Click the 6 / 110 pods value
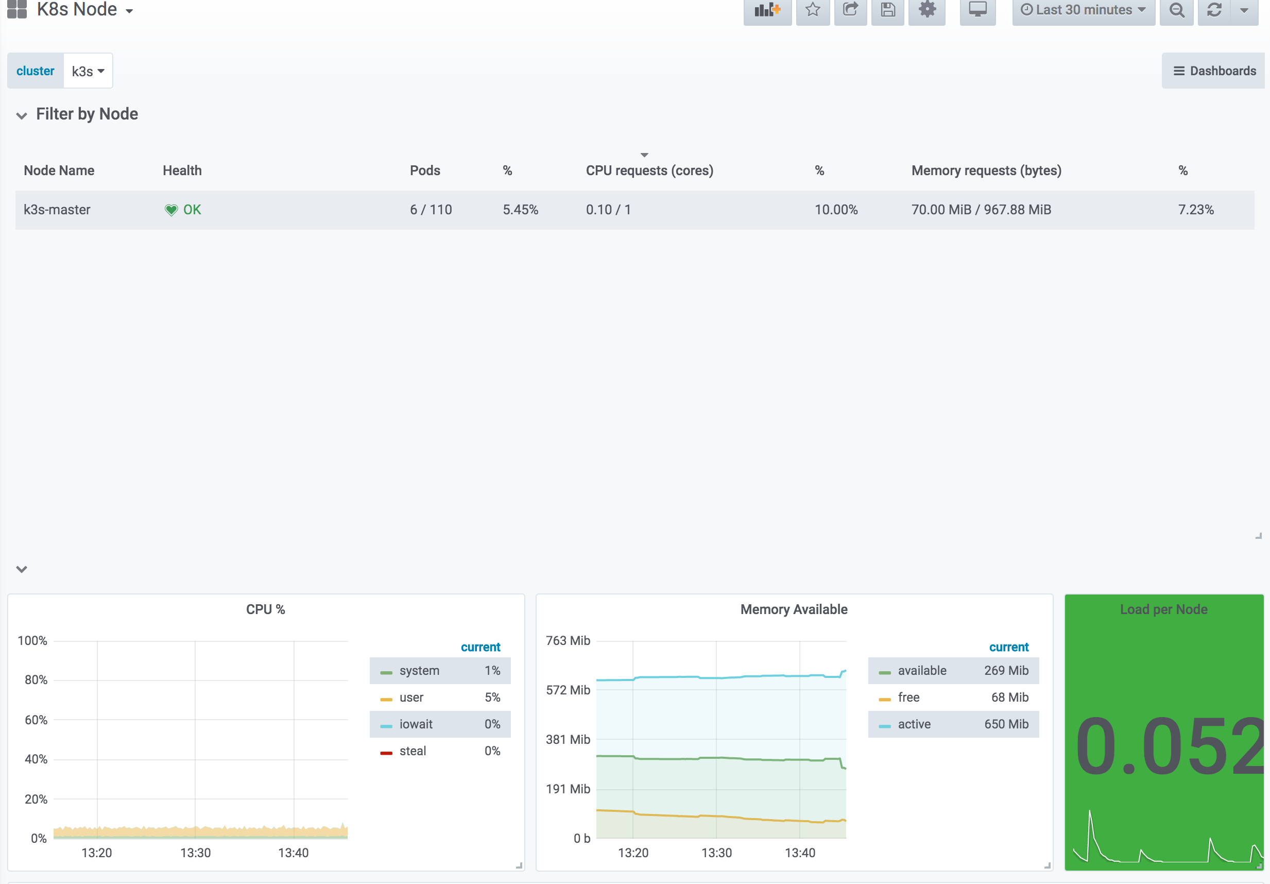1270x884 pixels. pyautogui.click(x=431, y=210)
